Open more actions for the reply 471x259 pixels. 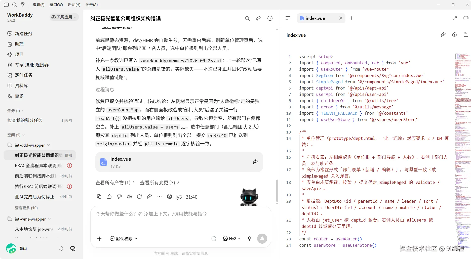[x=160, y=197]
